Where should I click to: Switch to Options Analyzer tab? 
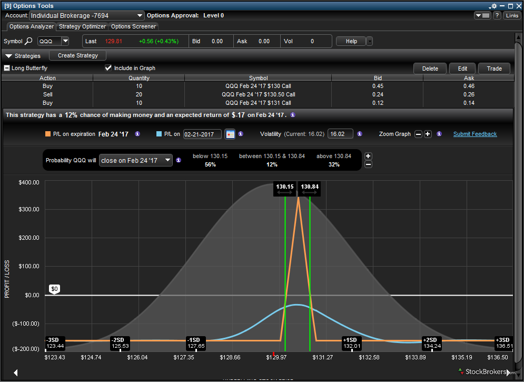tap(32, 26)
